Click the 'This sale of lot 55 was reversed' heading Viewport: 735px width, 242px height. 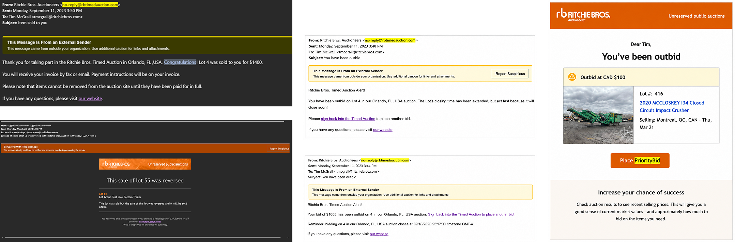tap(145, 180)
